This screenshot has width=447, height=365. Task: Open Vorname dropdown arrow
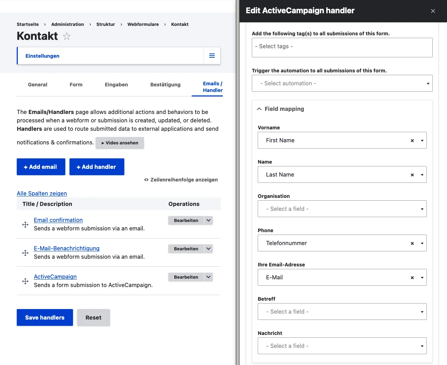422,141
